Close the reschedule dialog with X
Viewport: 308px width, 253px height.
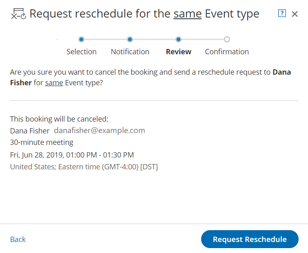(x=295, y=14)
